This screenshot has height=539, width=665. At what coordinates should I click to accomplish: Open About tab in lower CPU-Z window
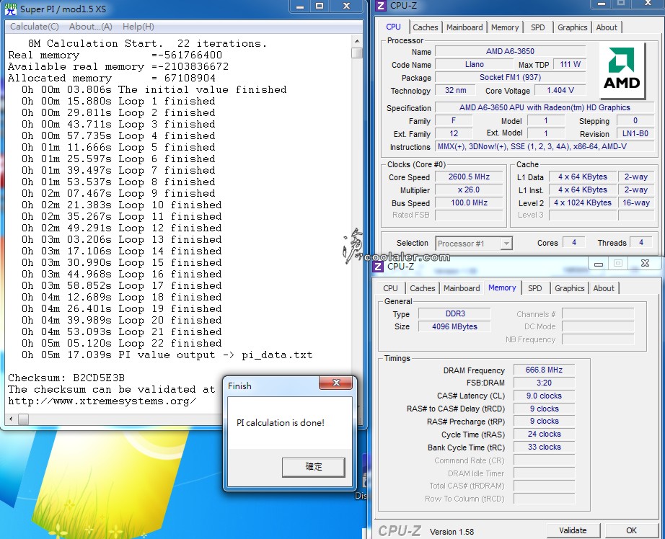tap(604, 288)
